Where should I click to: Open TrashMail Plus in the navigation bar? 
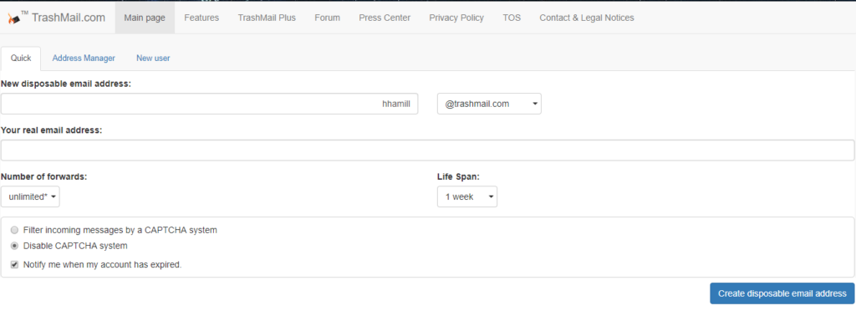pyautogui.click(x=267, y=18)
